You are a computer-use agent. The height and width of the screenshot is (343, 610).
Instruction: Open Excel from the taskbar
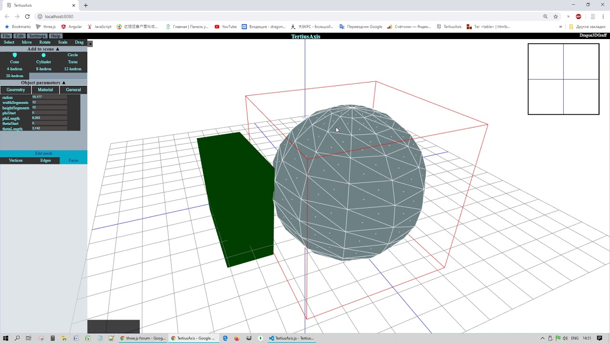[x=88, y=338]
